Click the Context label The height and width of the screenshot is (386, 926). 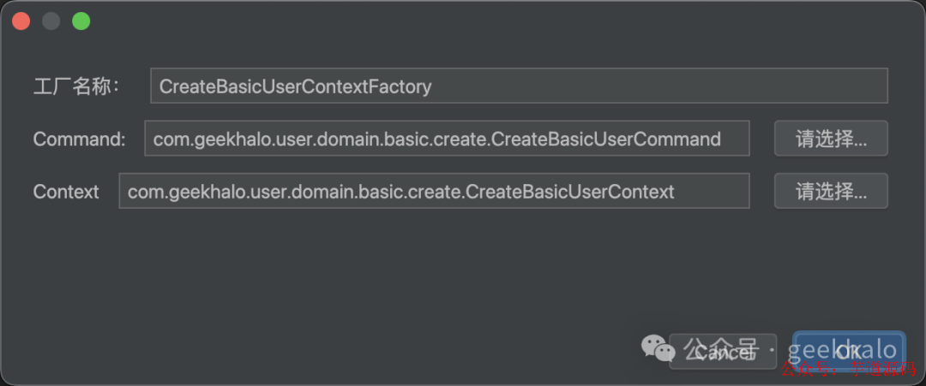pyautogui.click(x=66, y=192)
